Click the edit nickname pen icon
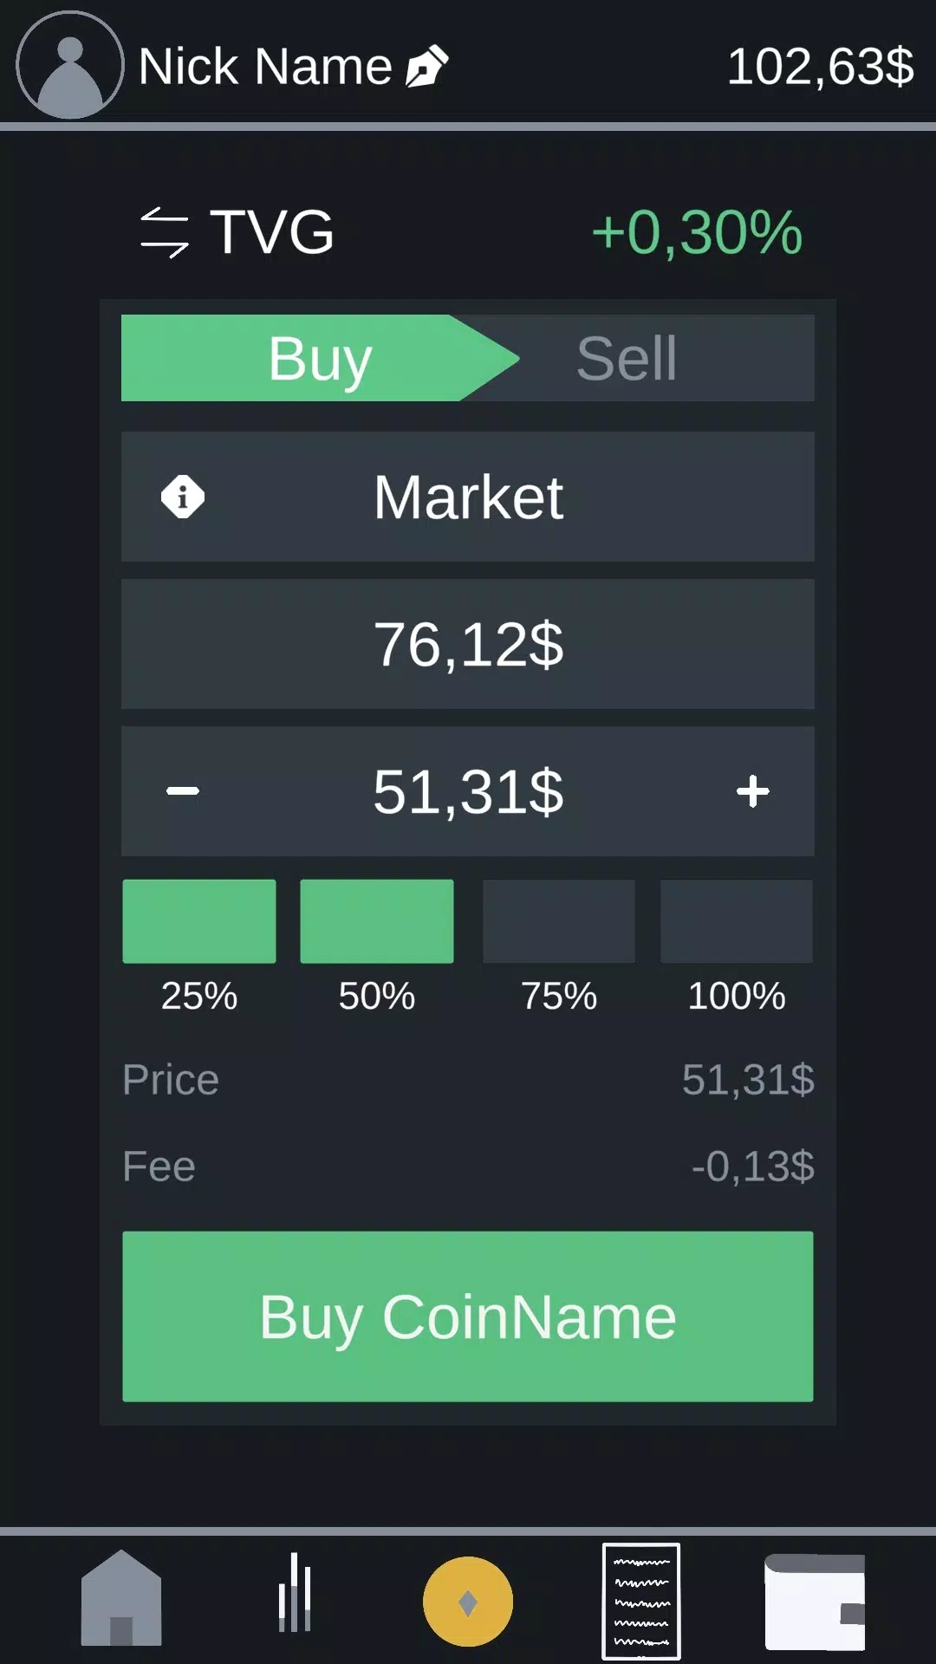The image size is (936, 1664). 427,66
